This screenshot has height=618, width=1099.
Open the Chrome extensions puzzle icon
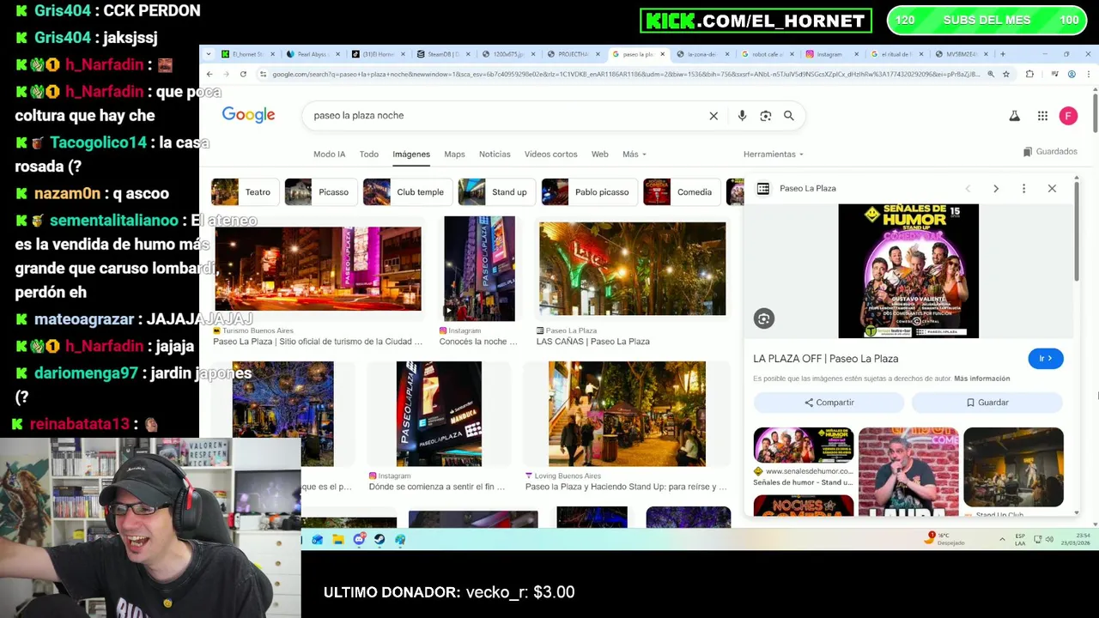pyautogui.click(x=1029, y=74)
